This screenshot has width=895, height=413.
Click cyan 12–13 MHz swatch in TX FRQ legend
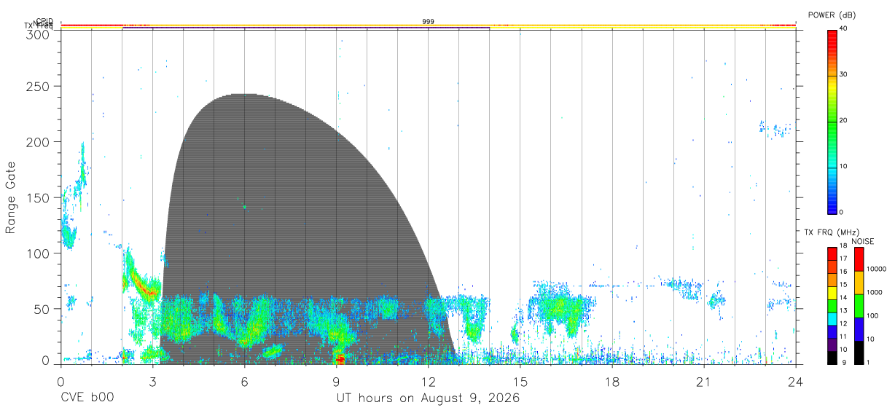[832, 318]
